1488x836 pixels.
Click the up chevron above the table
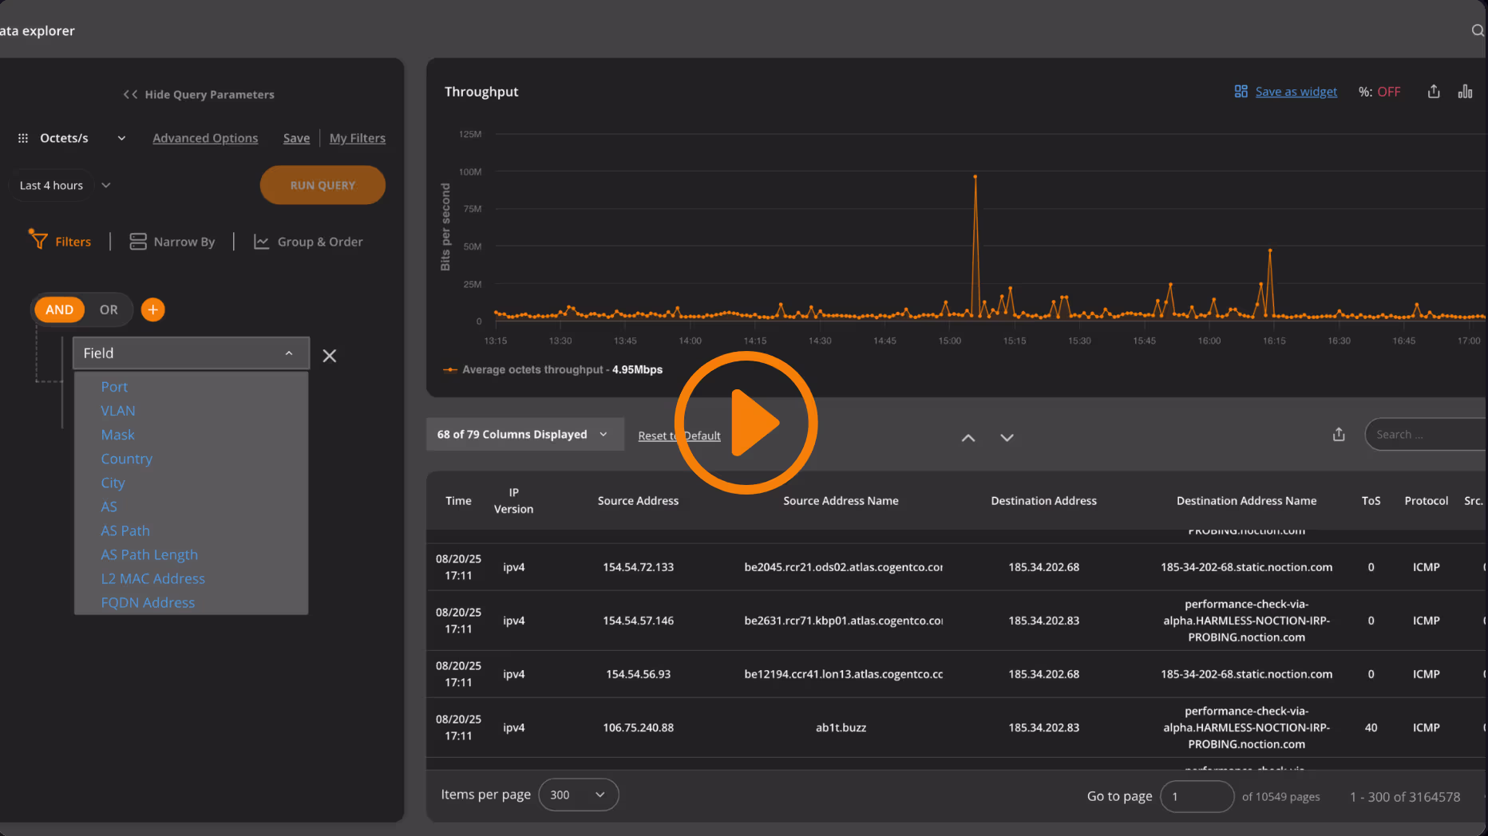click(x=968, y=438)
